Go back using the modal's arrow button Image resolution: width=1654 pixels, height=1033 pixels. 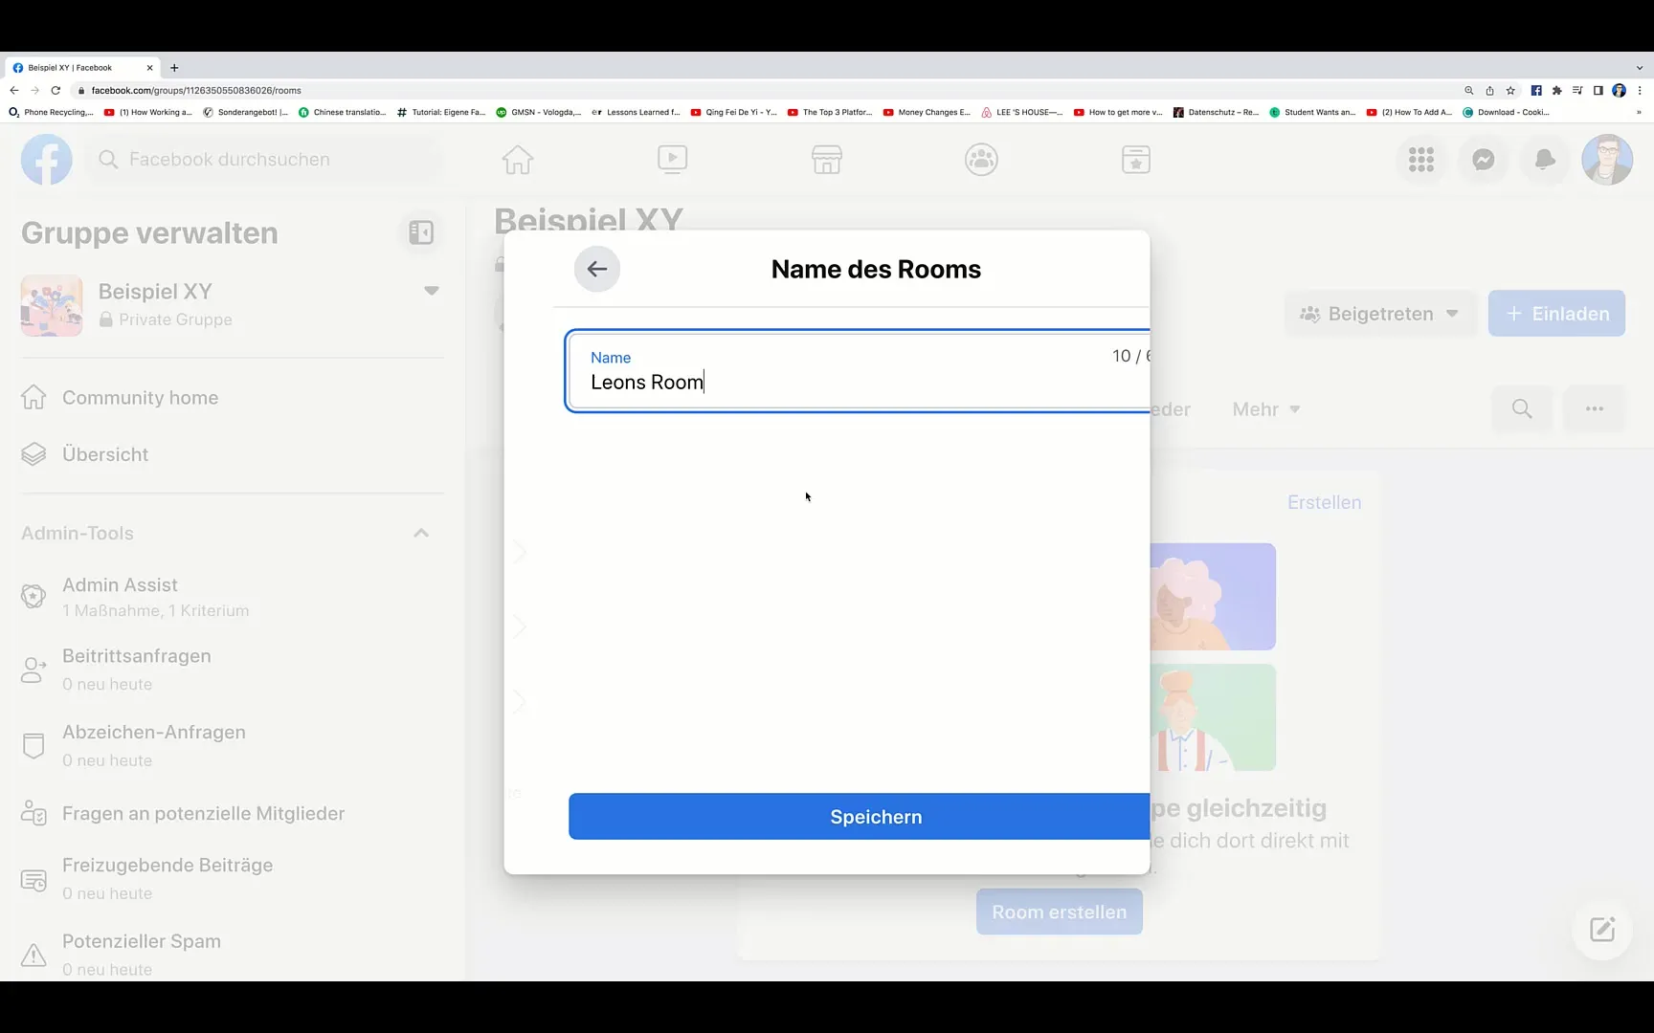[x=597, y=269]
